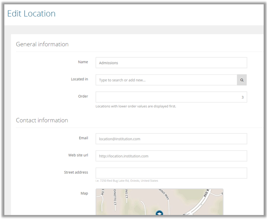Screen dimensions: 268x219
Task: Click the General information section heading
Action: tap(42, 44)
